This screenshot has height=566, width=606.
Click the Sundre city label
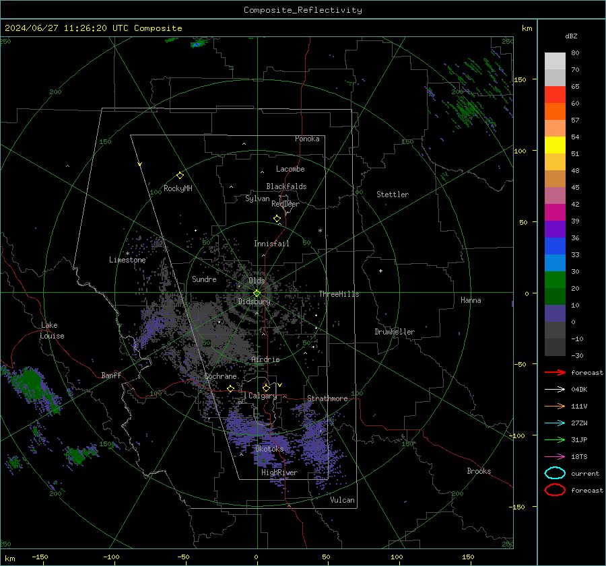(x=204, y=279)
